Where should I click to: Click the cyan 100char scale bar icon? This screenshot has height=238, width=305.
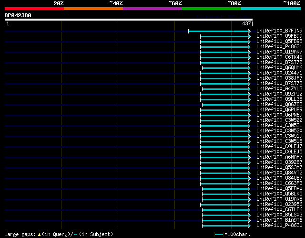click(x=219, y=234)
